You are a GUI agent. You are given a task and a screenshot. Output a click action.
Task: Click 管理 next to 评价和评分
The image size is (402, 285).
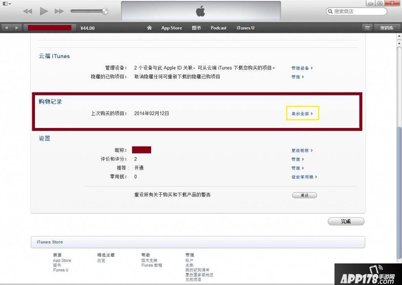click(298, 159)
